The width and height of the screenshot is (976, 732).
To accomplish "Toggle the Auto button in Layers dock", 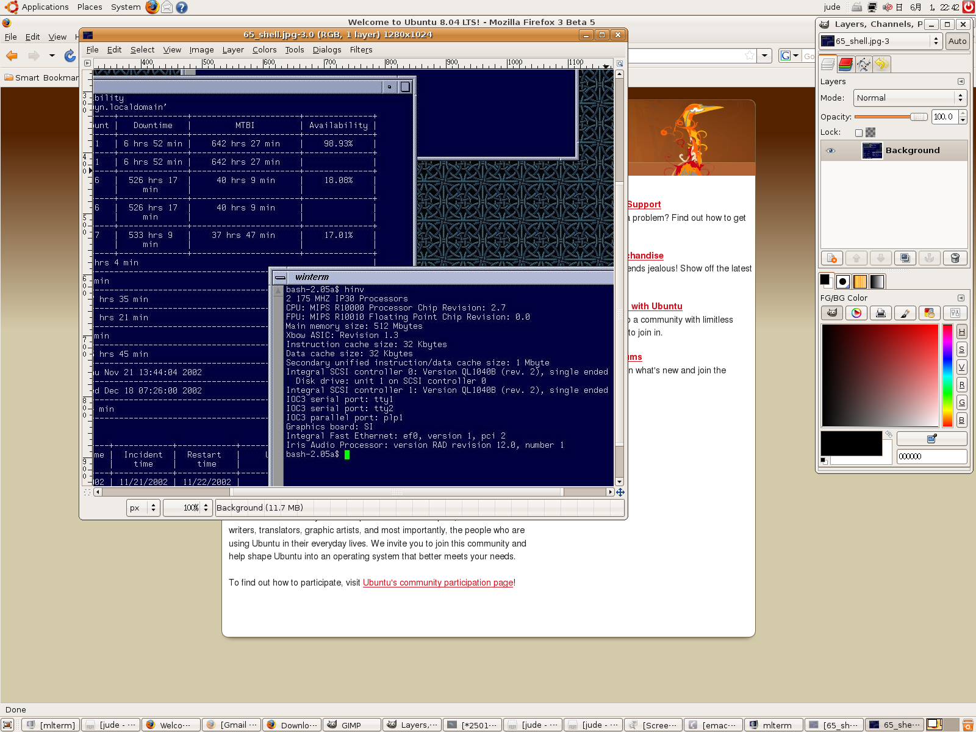I will 957,41.
